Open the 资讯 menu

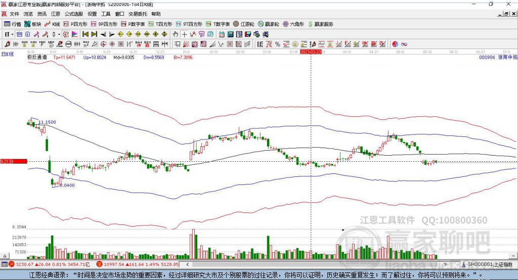tap(41, 14)
